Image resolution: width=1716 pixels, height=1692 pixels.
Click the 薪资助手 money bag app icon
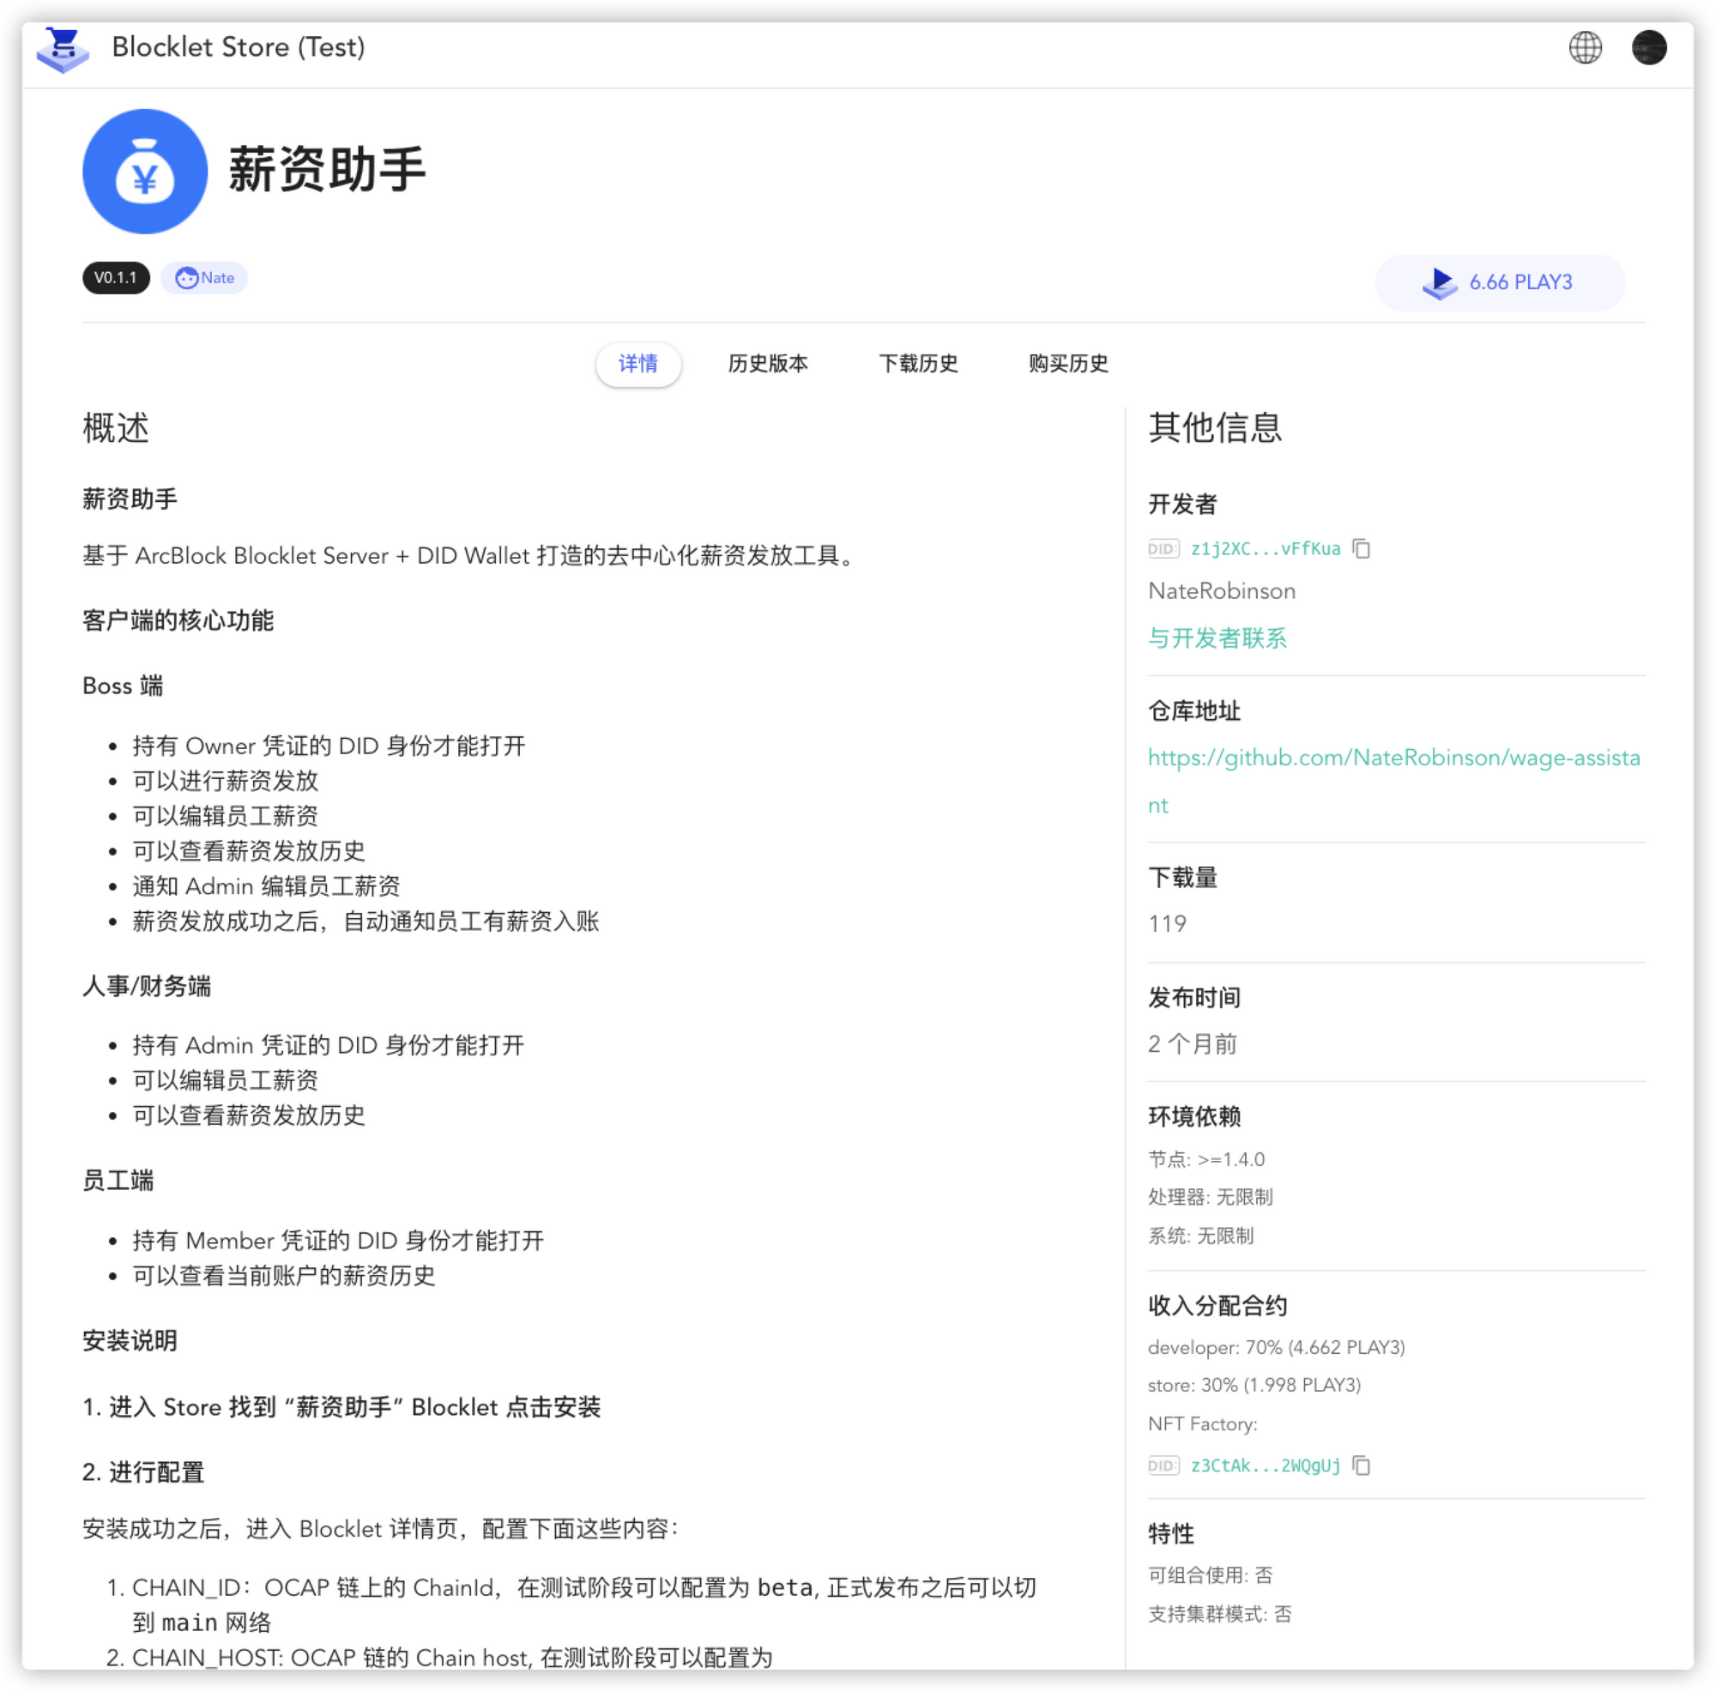tap(145, 172)
